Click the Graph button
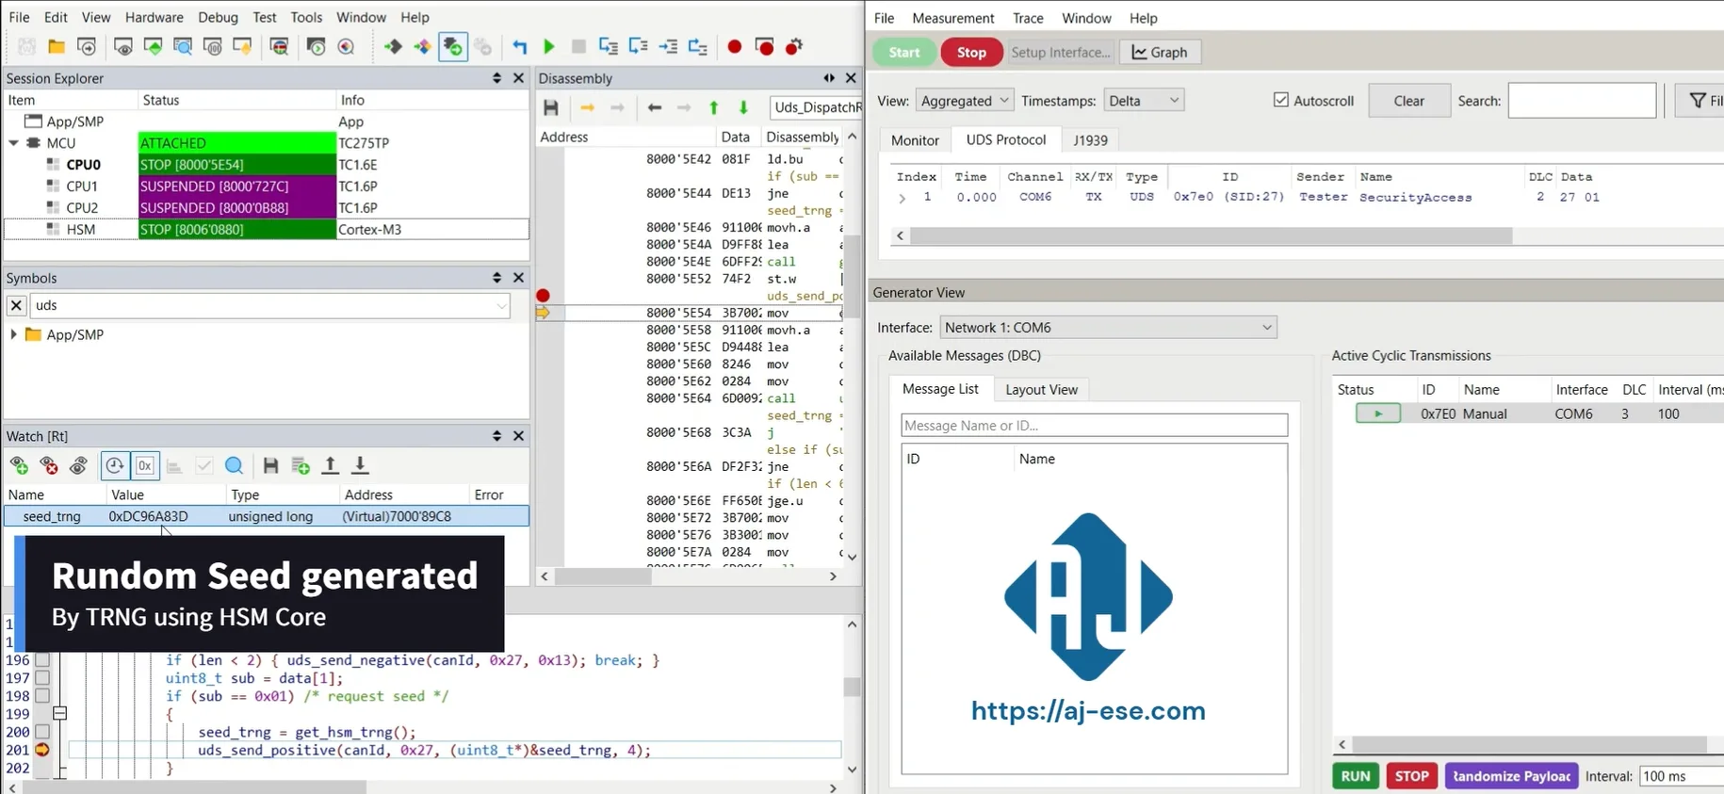The image size is (1724, 794). (x=1160, y=52)
